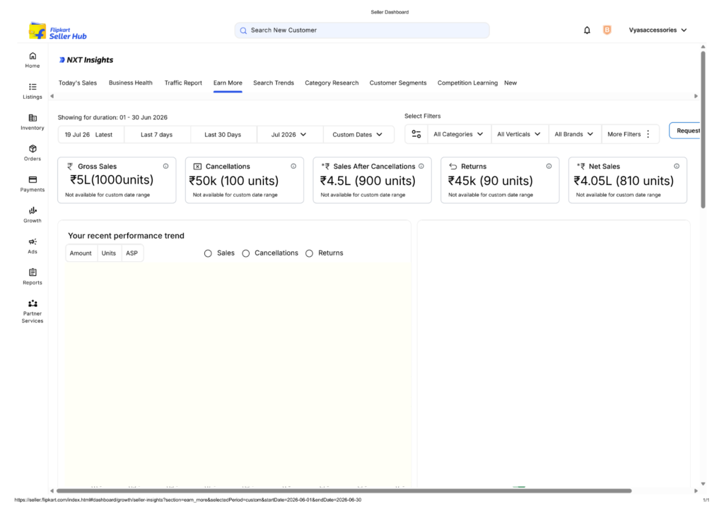Open the Search Trends tab
The height and width of the screenshot is (511, 724).
tap(274, 83)
